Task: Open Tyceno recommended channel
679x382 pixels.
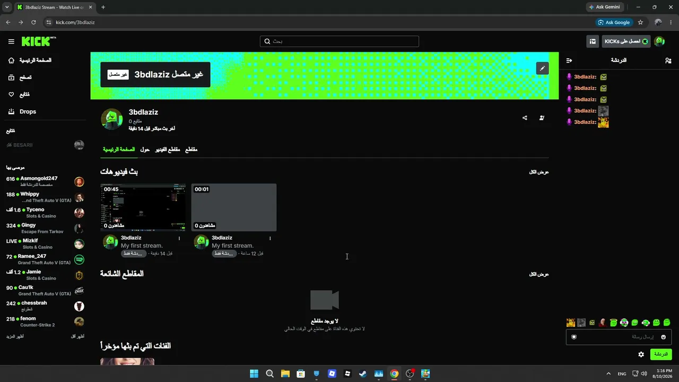Action: coord(45,213)
